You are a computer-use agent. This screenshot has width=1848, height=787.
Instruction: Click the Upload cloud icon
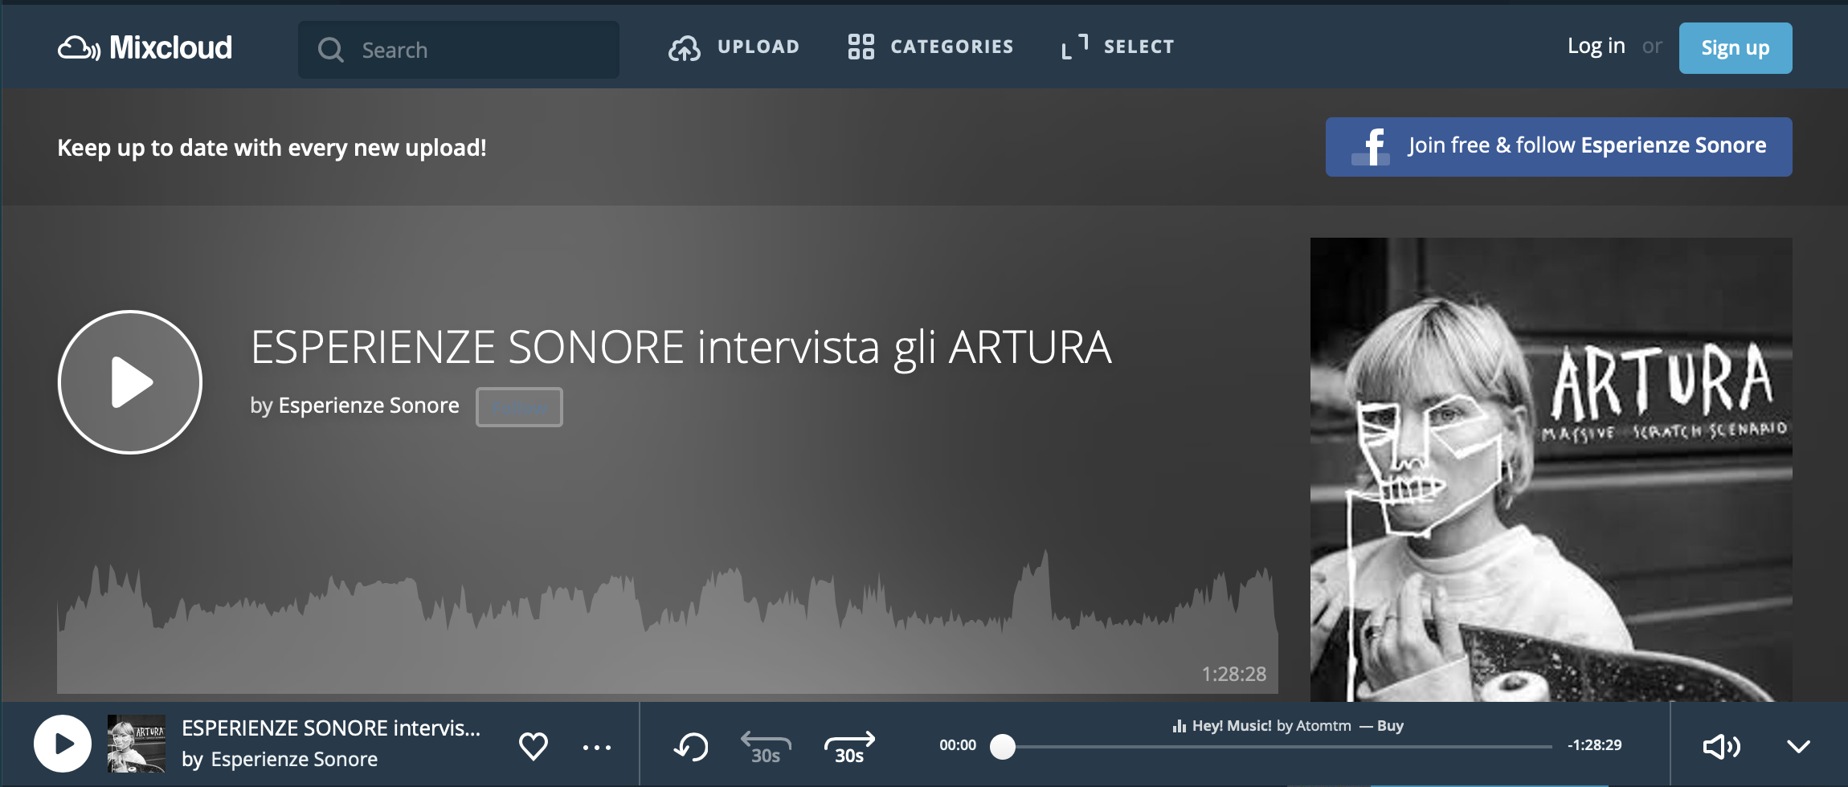tap(684, 48)
